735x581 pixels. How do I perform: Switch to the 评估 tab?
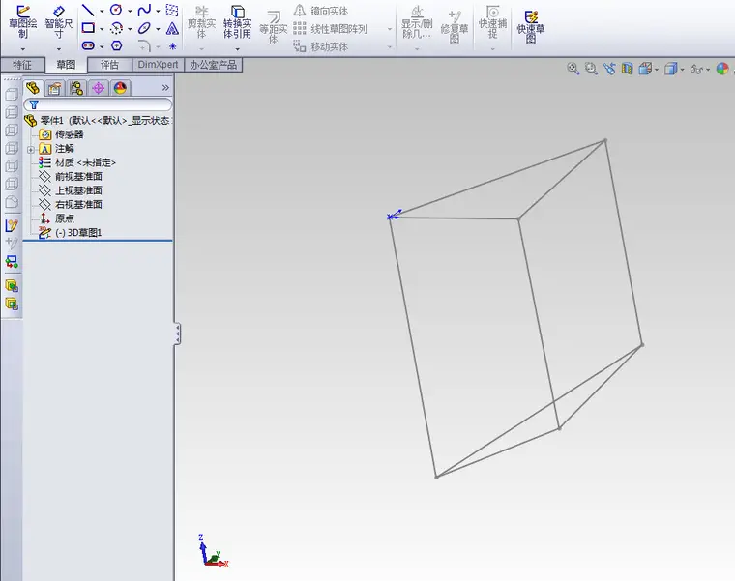pos(109,65)
